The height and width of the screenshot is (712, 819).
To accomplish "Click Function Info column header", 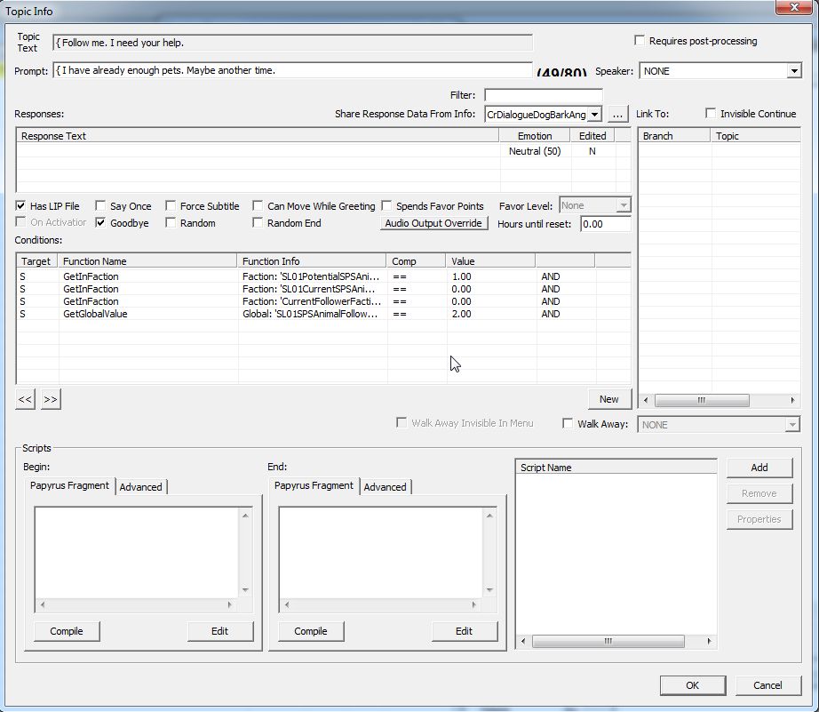I will click(x=312, y=261).
